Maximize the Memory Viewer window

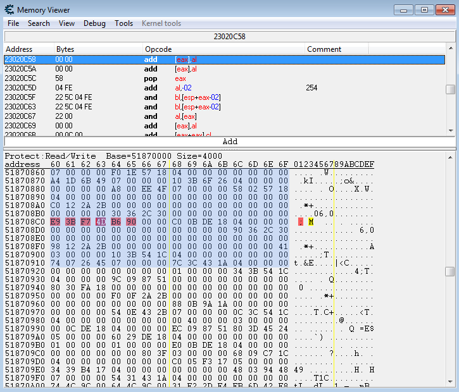point(424,9)
